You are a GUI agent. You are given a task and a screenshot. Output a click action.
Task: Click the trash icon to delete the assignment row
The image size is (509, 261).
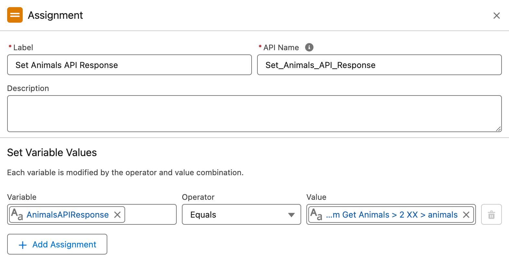click(491, 214)
